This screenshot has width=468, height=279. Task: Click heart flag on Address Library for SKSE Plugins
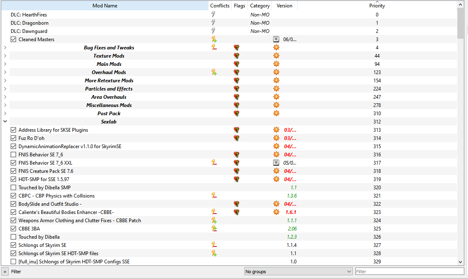click(236, 130)
